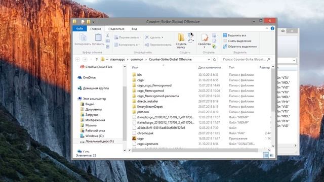Open the Файл tab
Viewport: 324px width, 182px height.
coord(79,29)
